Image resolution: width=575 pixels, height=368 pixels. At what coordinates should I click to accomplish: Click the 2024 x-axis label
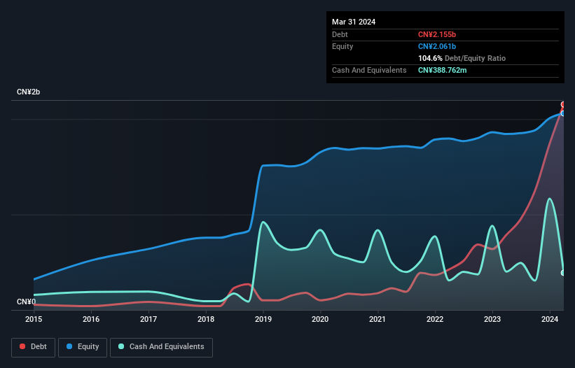point(550,319)
